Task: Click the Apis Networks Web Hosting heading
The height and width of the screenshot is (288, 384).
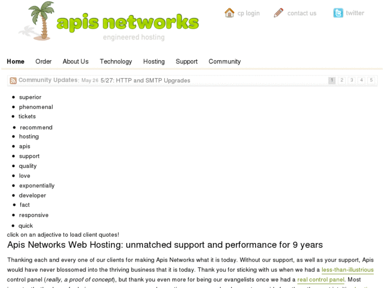Action: 165,245
